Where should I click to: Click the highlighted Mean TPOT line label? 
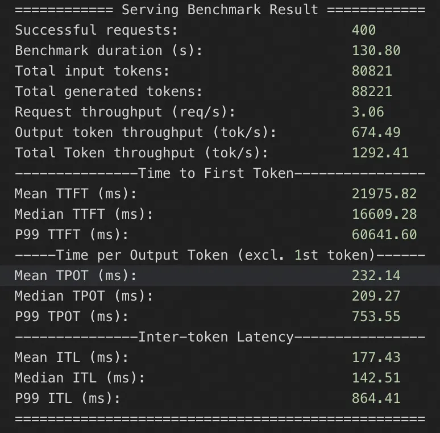click(76, 276)
